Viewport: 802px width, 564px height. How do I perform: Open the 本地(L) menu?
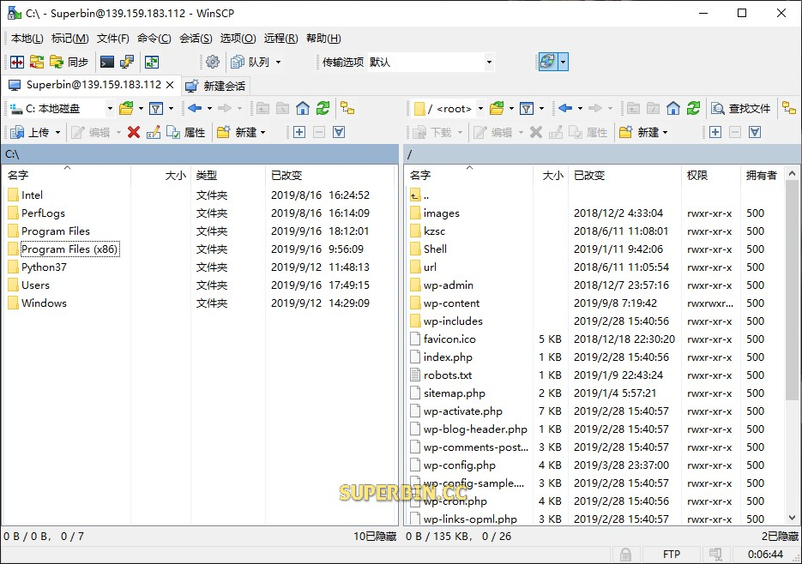[x=27, y=39]
